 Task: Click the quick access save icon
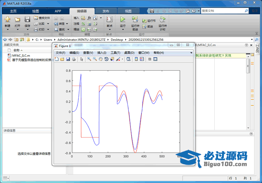tap(152, 11)
